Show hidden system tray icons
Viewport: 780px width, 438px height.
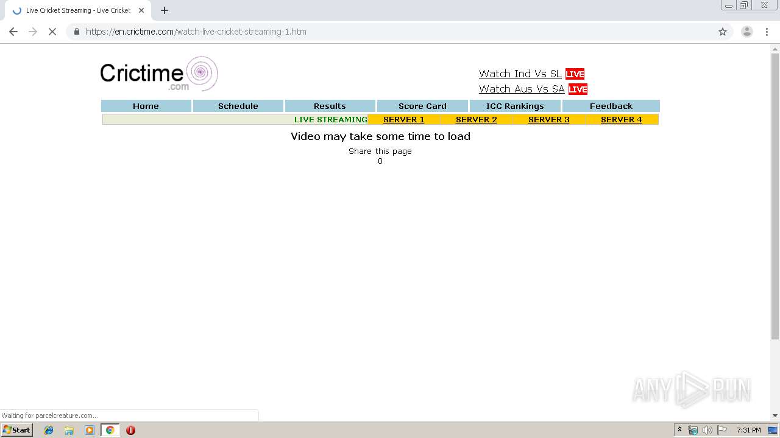(679, 430)
